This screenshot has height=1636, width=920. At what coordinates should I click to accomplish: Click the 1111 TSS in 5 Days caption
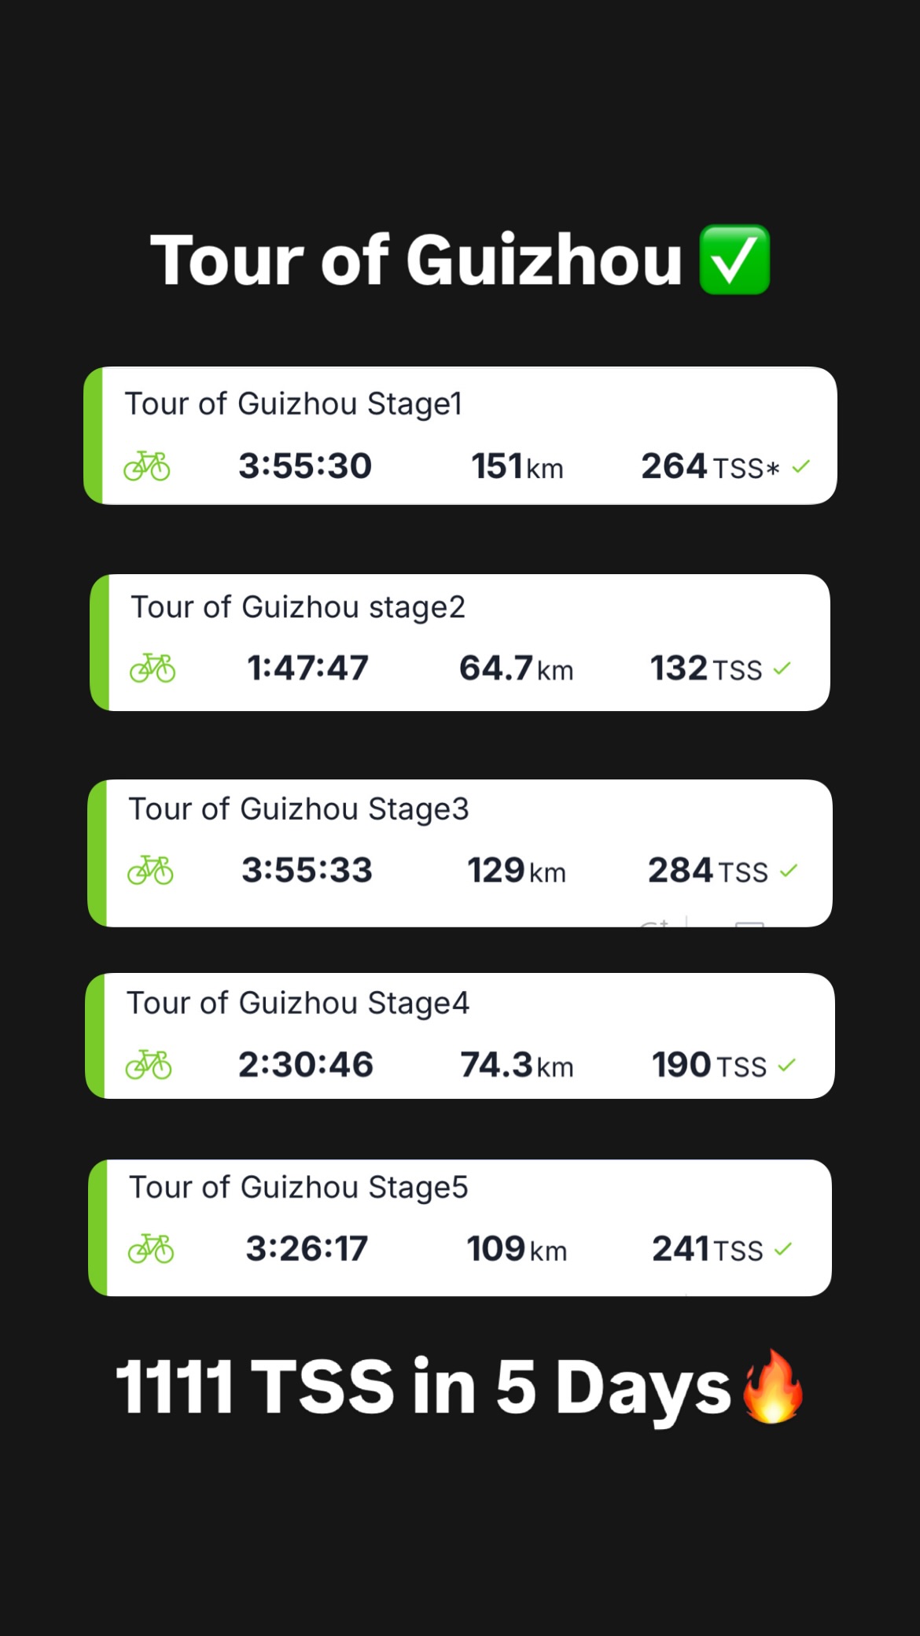[424, 1388]
